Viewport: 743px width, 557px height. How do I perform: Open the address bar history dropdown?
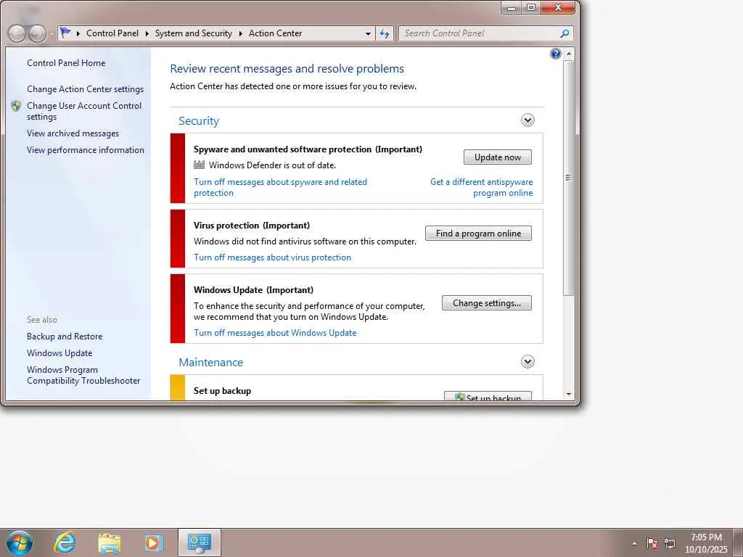368,33
